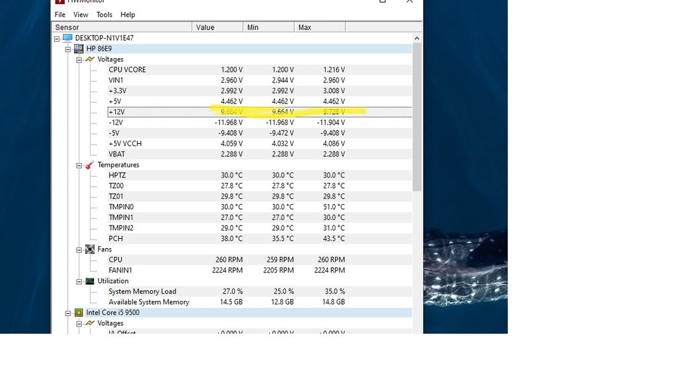This screenshot has width=677, height=380.
Task: Select the +12V voltage row
Action: coord(259,112)
